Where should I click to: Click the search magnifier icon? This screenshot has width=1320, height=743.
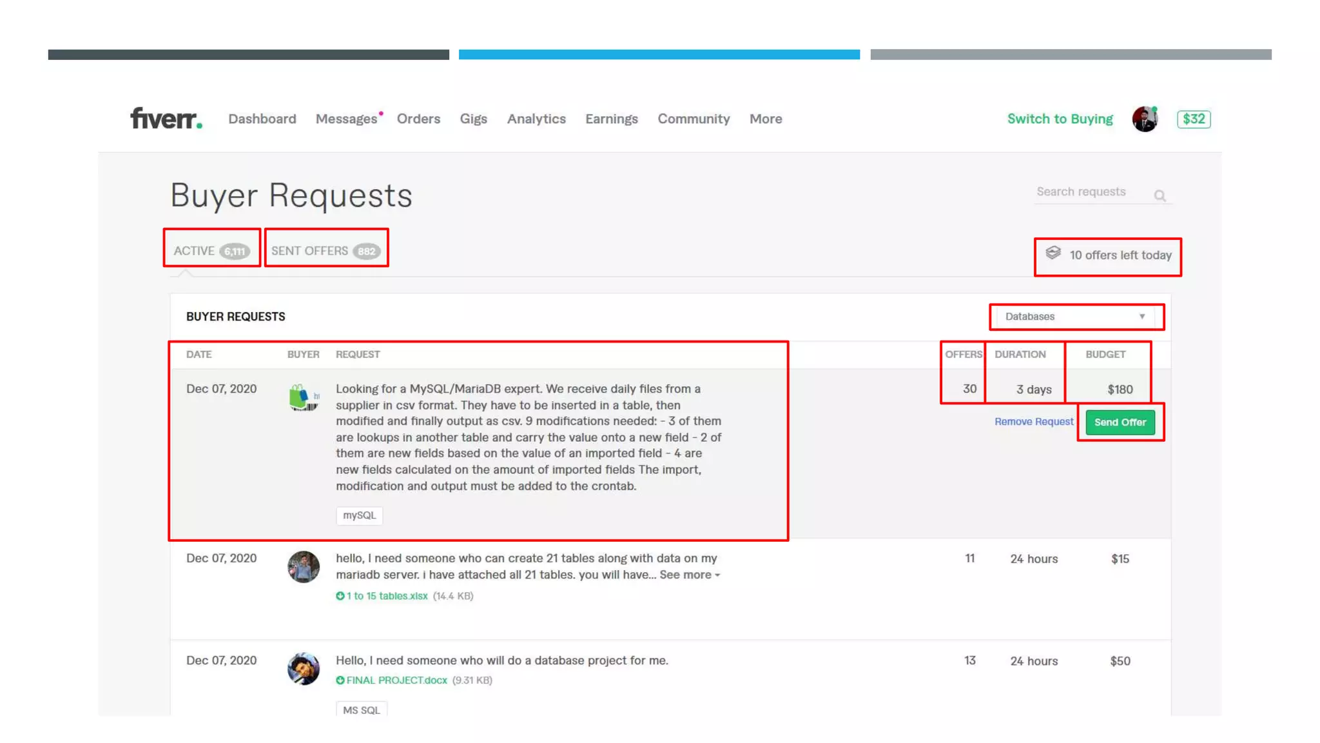[1160, 195]
